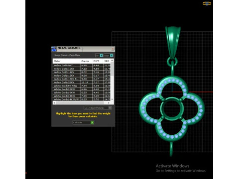Click the 7.17 DWT cell

pos(98,82)
